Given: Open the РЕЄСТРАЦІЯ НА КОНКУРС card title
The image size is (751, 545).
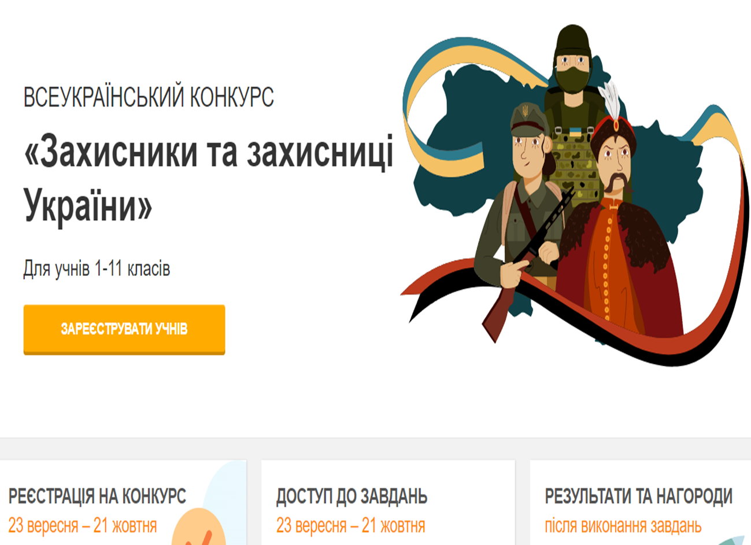Looking at the screenshot, I should (x=97, y=496).
